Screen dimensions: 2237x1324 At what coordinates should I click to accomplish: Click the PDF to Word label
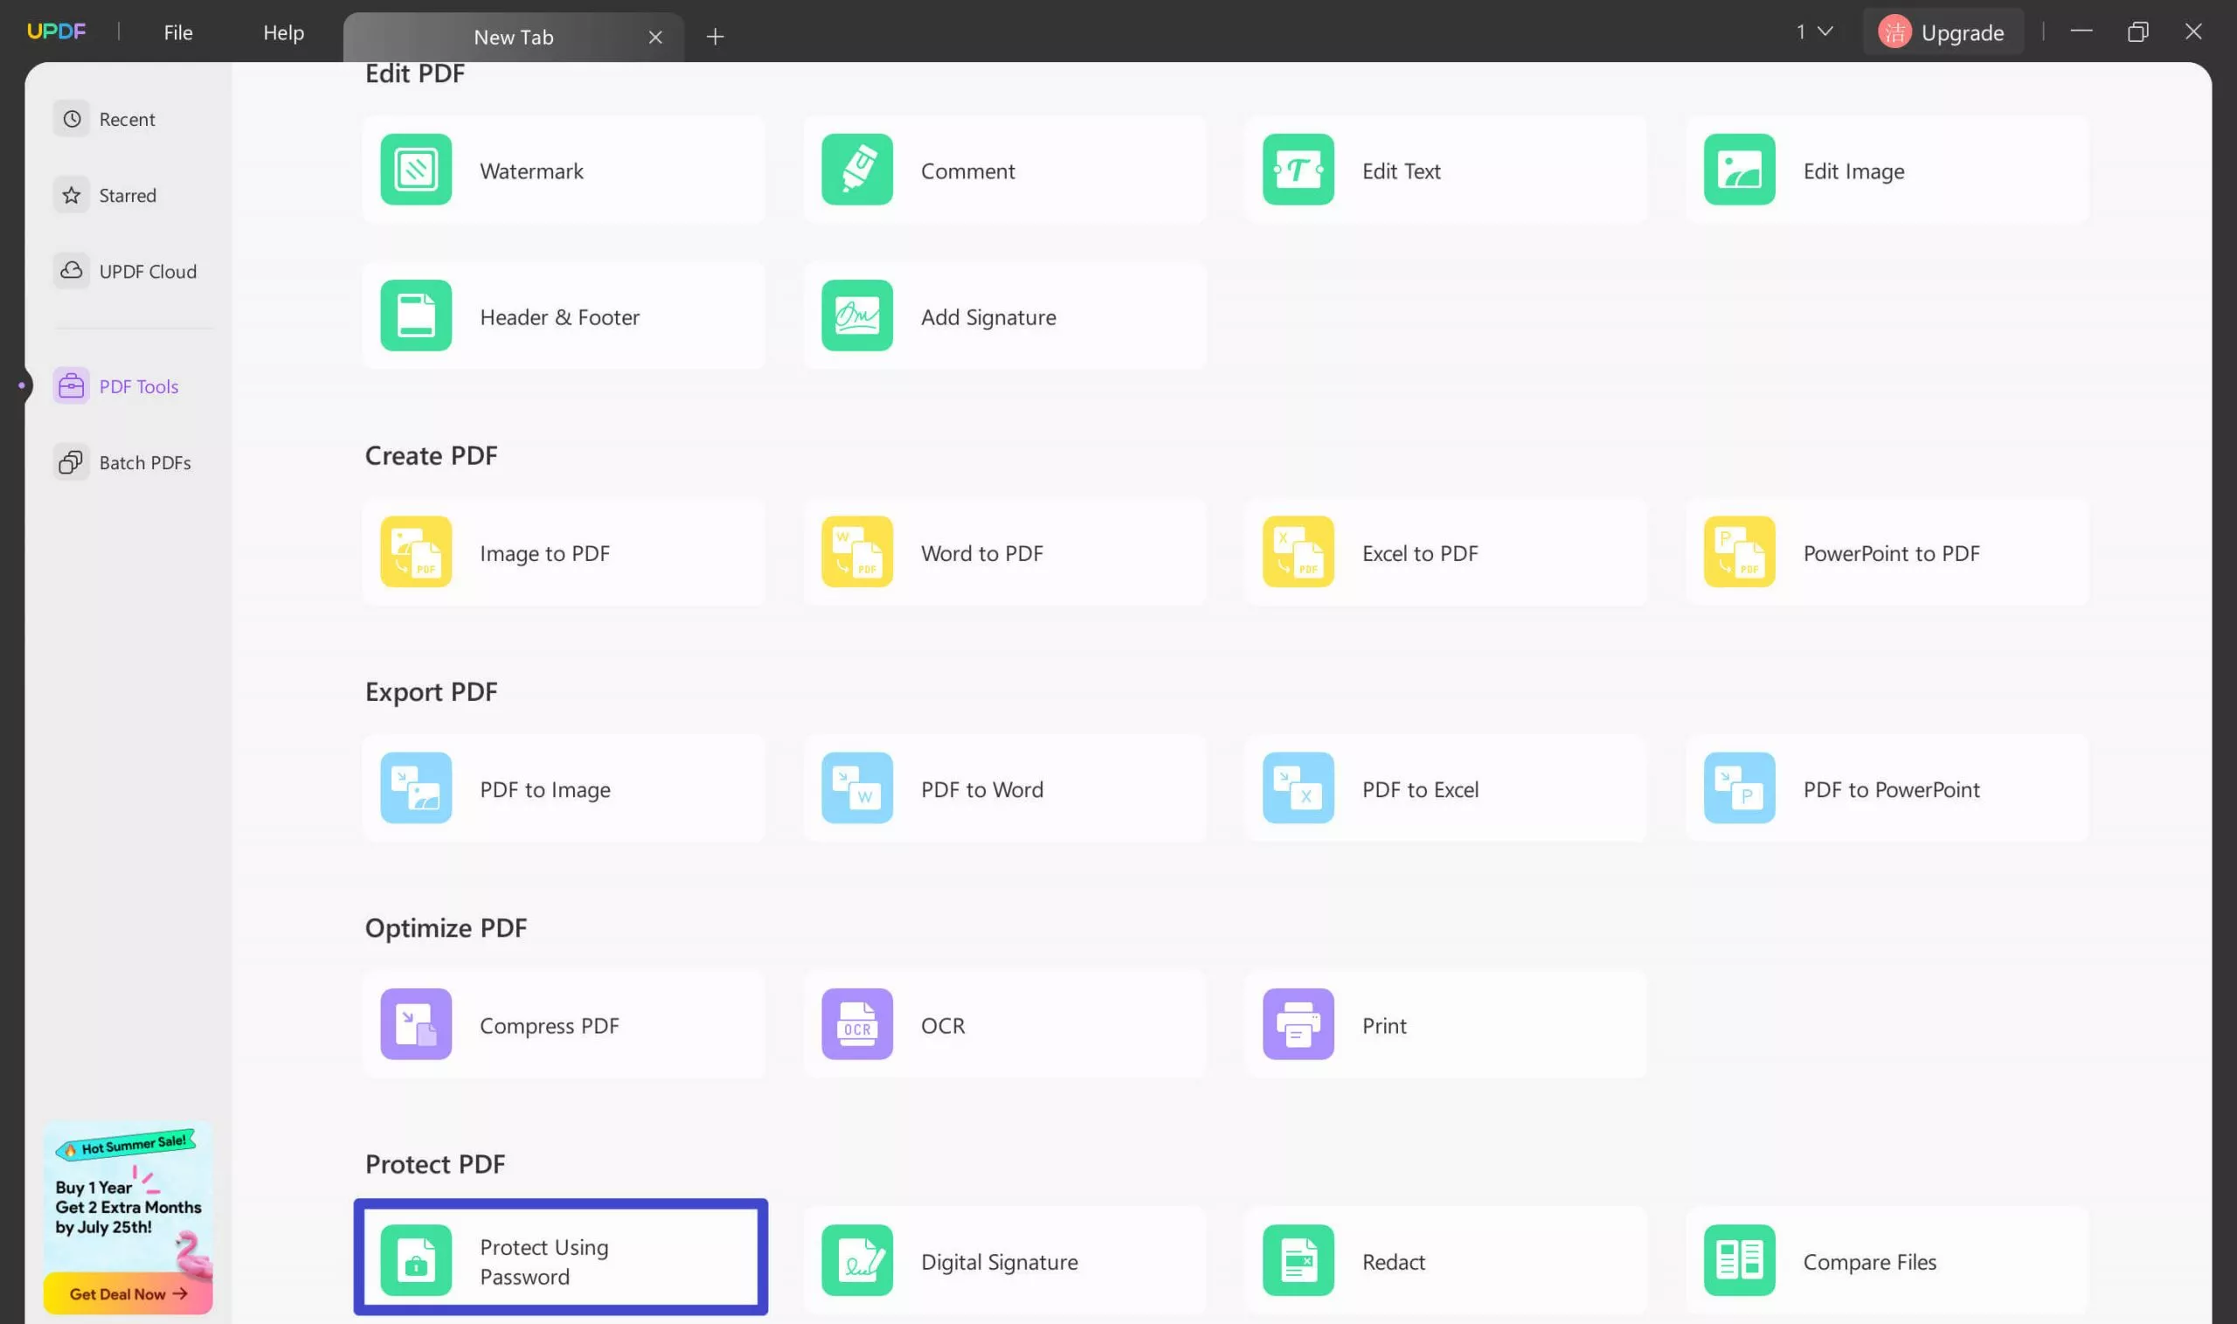tap(982, 791)
